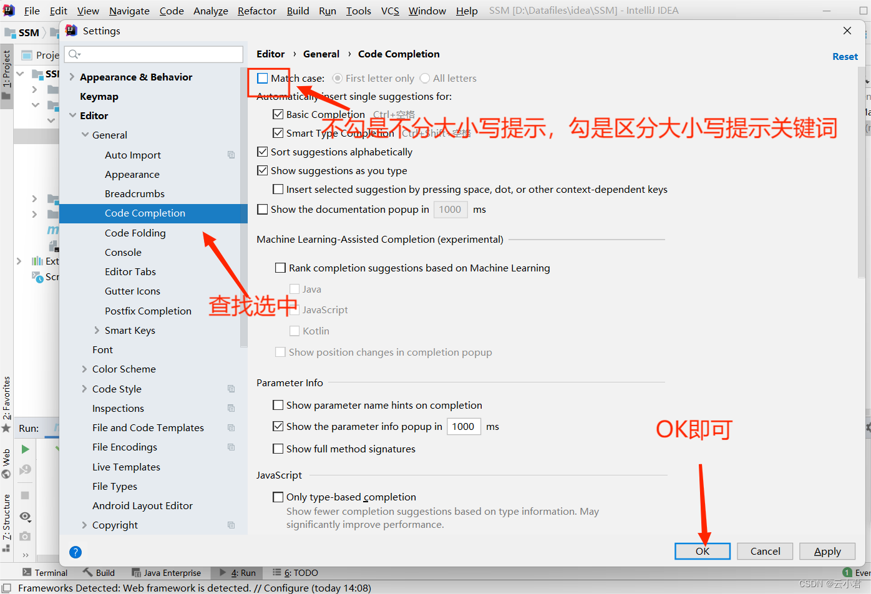
Task: Click the tool windows toggle in status bar corner
Action: [7, 588]
